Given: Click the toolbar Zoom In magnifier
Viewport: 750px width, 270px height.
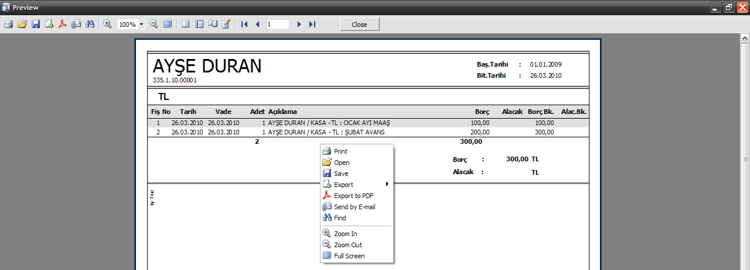Looking at the screenshot, I should [x=107, y=25].
